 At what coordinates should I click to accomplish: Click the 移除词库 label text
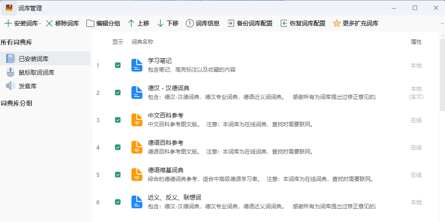tap(67, 23)
